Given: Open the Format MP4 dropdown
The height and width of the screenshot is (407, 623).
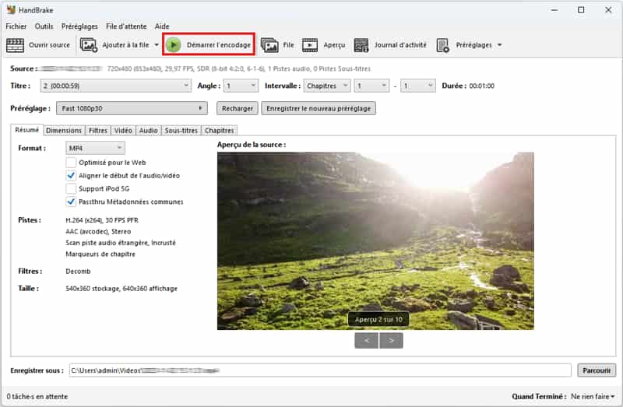Looking at the screenshot, I should pyautogui.click(x=95, y=148).
